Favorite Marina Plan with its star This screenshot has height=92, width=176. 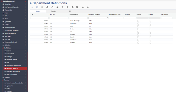[25, 4]
